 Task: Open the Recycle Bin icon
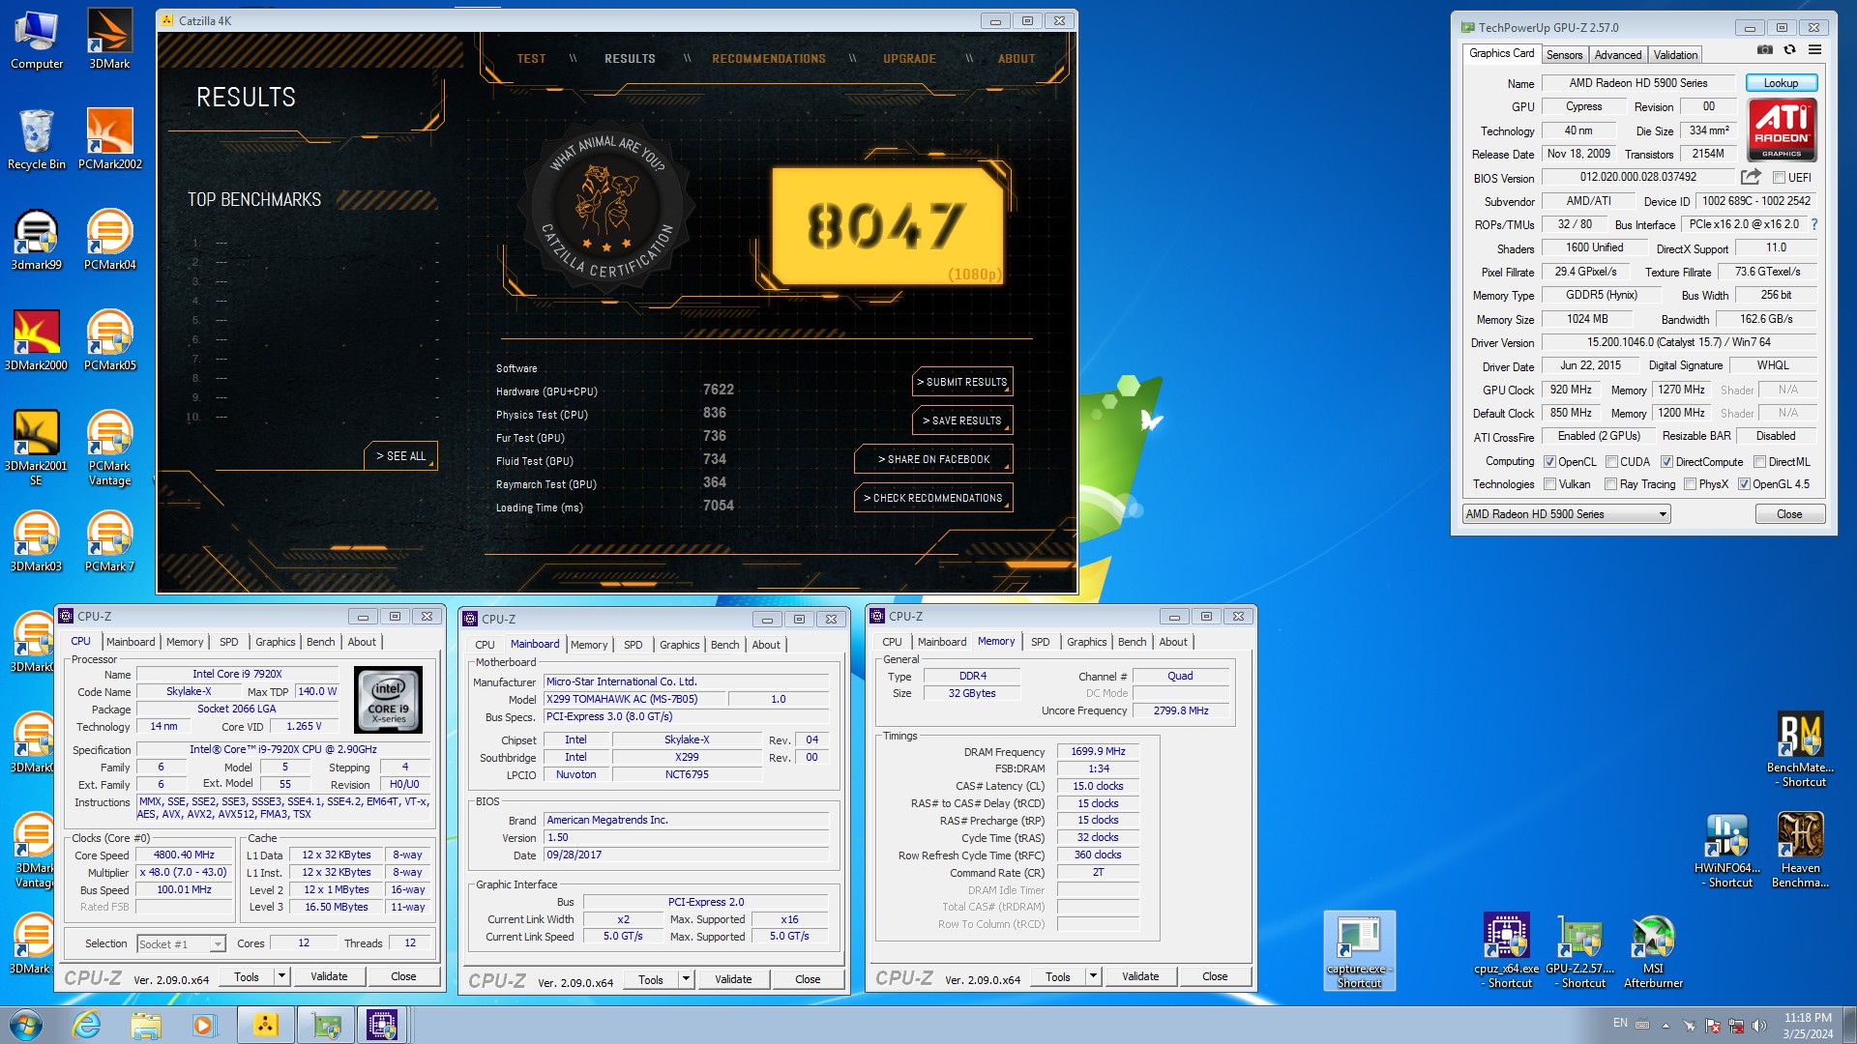pos(37,140)
